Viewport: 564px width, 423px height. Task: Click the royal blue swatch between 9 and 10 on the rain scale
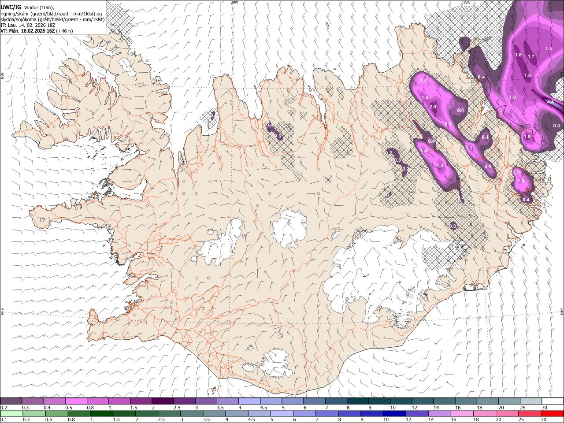pos(372,413)
